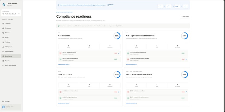Click the Resources icon in sidebar
225x112 pixels.
3,28
